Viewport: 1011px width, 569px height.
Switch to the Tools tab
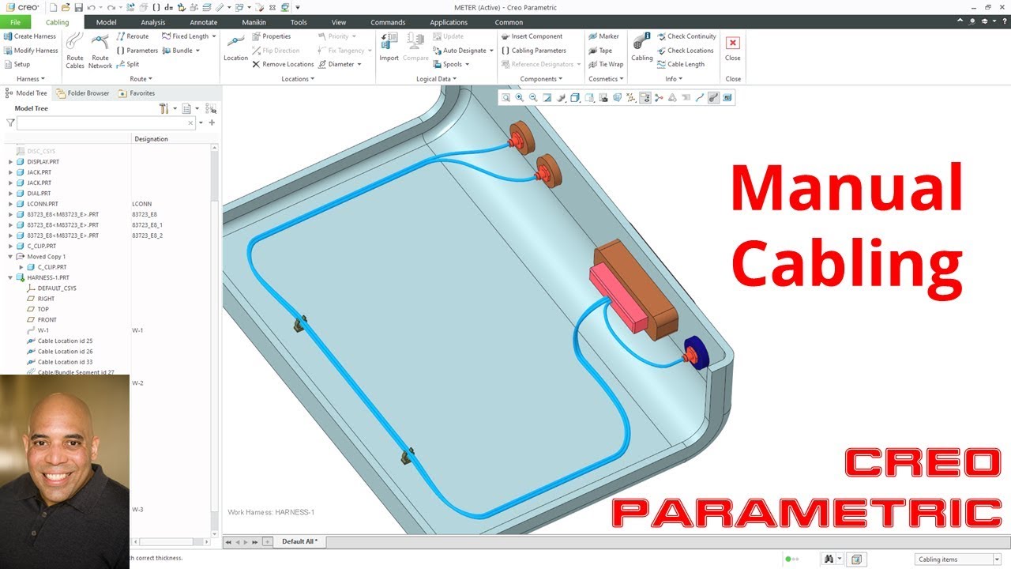click(299, 22)
